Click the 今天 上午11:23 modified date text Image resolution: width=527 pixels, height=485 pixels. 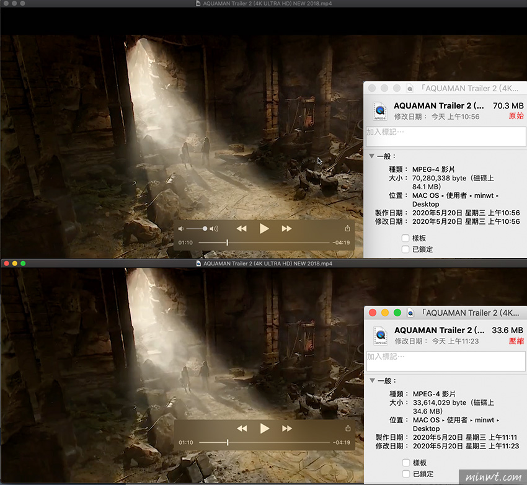(x=456, y=341)
